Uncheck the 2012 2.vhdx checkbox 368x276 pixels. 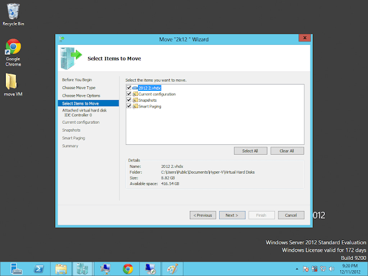[x=129, y=87]
